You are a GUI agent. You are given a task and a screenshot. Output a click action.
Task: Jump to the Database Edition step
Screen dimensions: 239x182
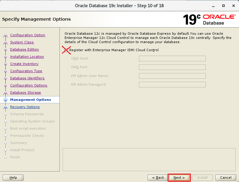24,49
